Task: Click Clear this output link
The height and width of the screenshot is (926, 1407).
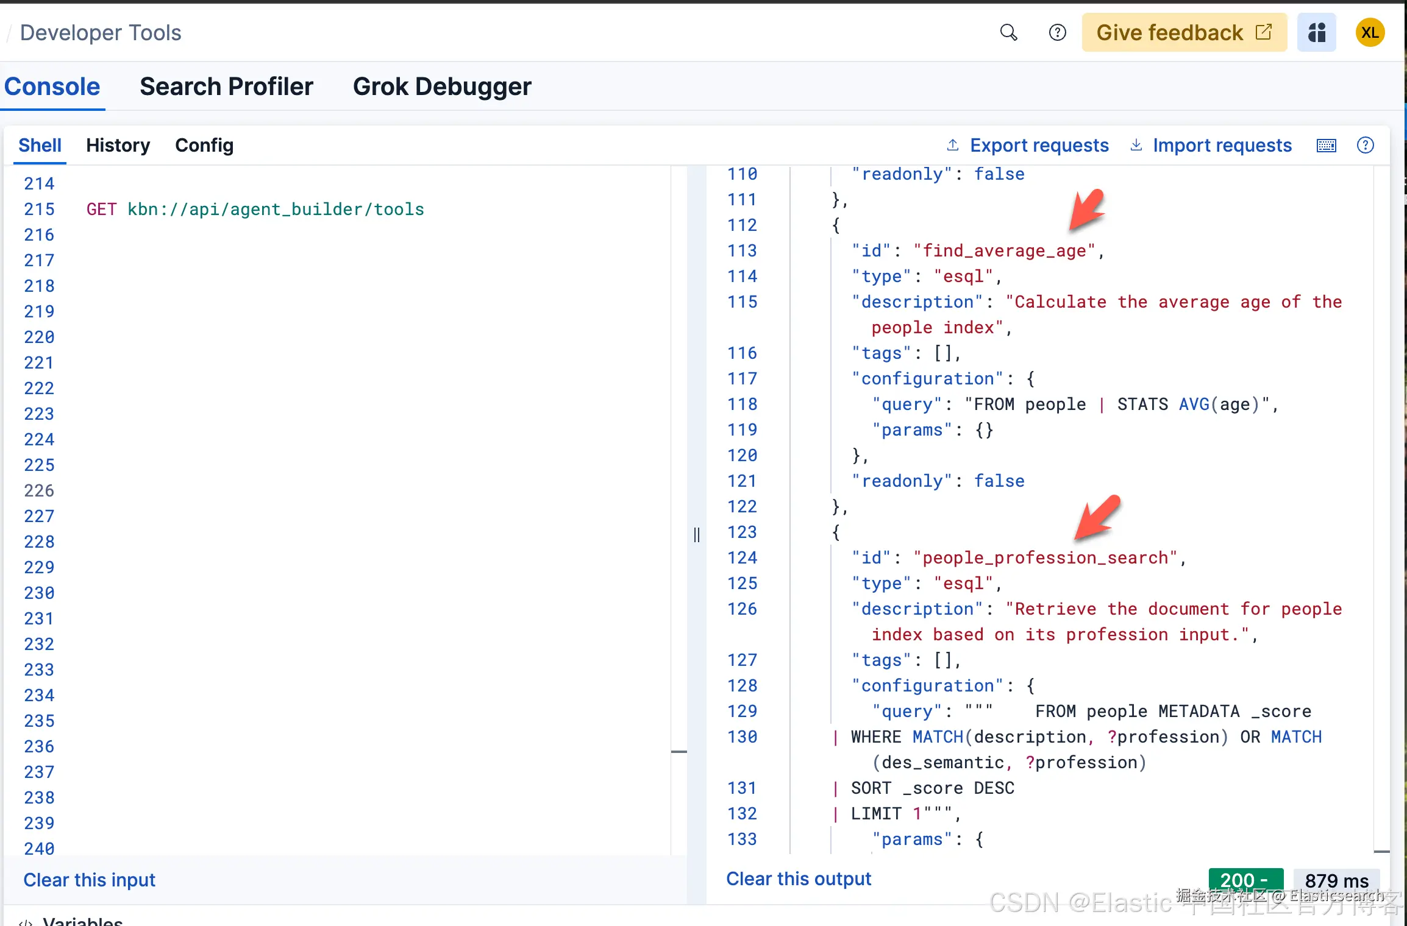Action: click(x=799, y=878)
